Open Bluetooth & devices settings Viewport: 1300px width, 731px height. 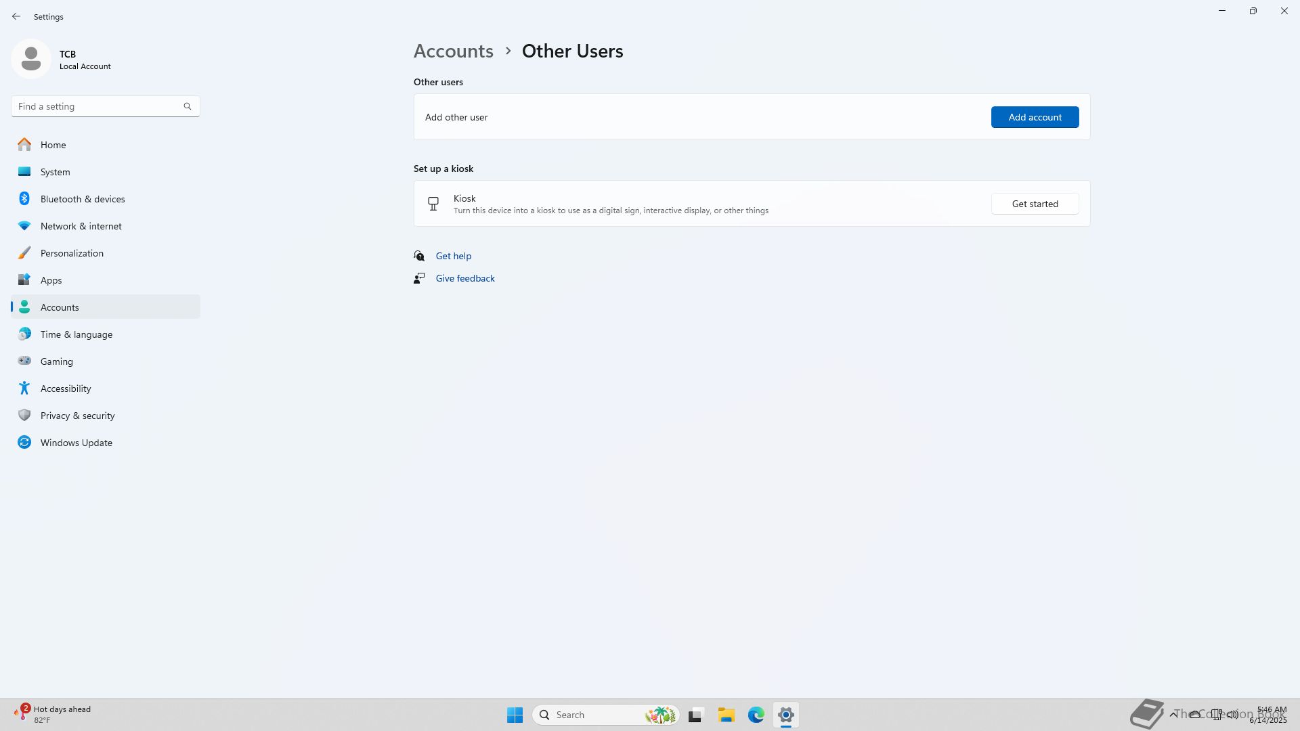[82, 199]
